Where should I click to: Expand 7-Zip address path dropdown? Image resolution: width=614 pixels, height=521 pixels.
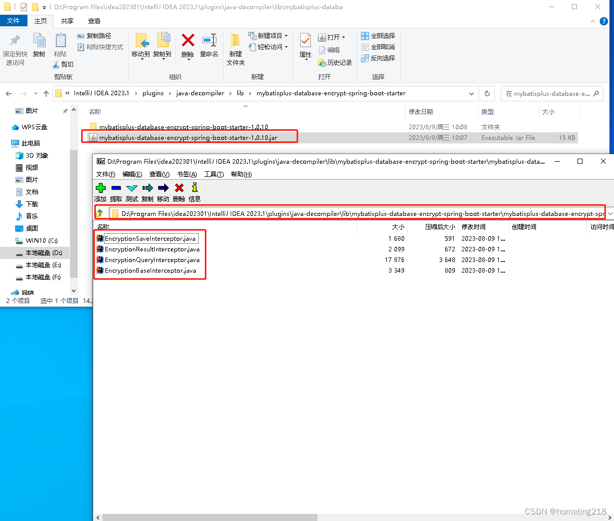click(610, 213)
